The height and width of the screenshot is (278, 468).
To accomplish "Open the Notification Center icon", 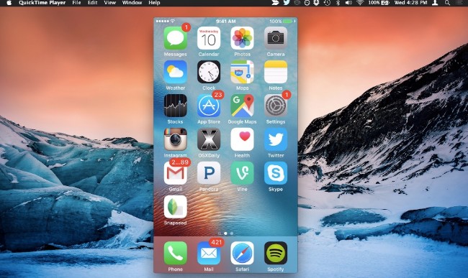I will 459,3.
